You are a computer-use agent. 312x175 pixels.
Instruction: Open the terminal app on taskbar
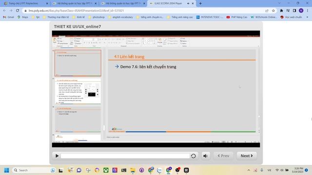pyautogui.click(x=124, y=170)
